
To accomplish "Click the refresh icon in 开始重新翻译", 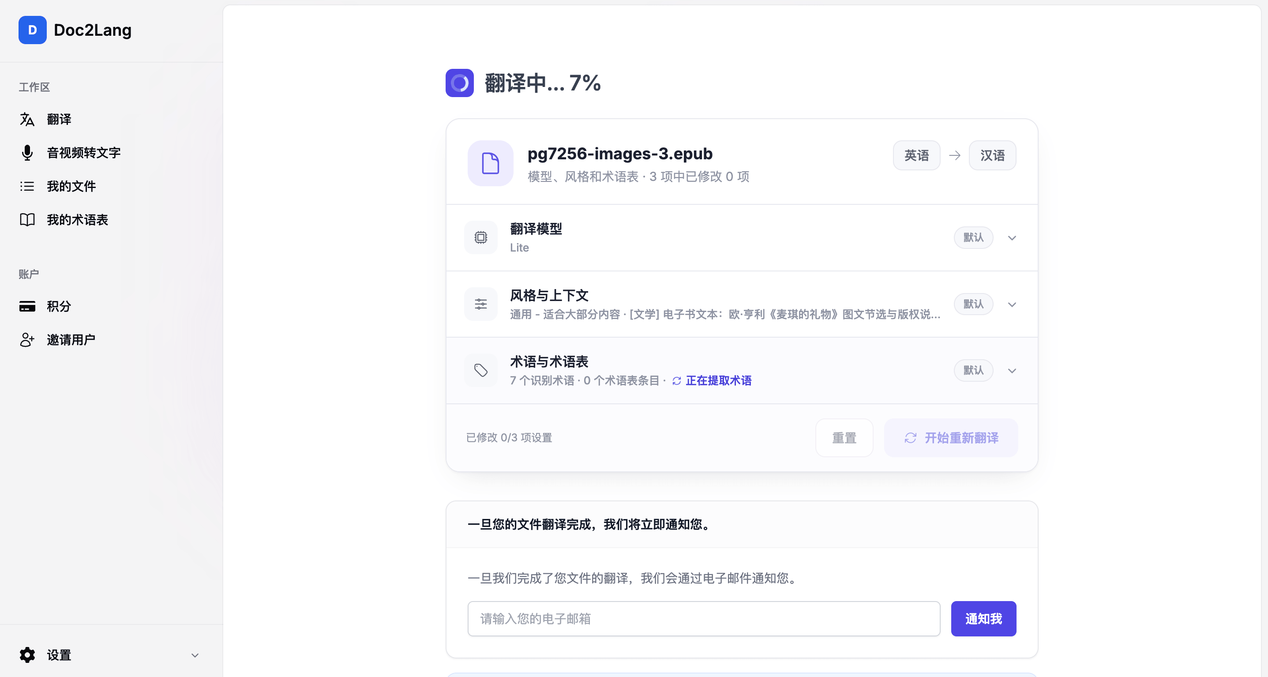I will pos(910,438).
